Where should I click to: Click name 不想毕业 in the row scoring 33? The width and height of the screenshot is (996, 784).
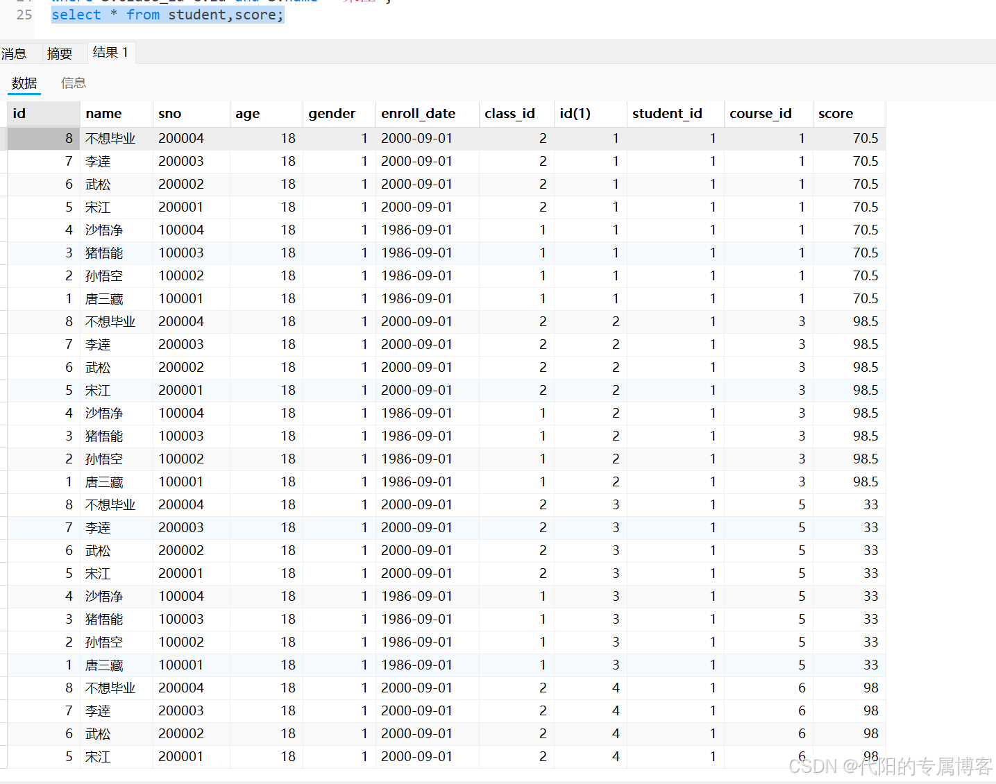click(110, 505)
